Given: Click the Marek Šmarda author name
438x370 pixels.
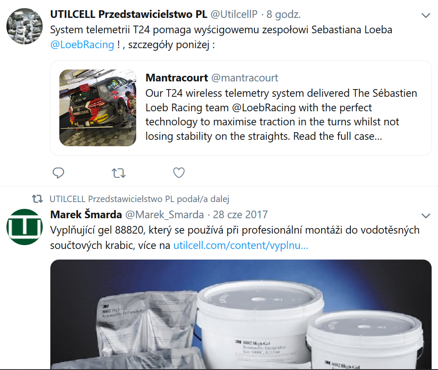Looking at the screenshot, I should point(86,215).
